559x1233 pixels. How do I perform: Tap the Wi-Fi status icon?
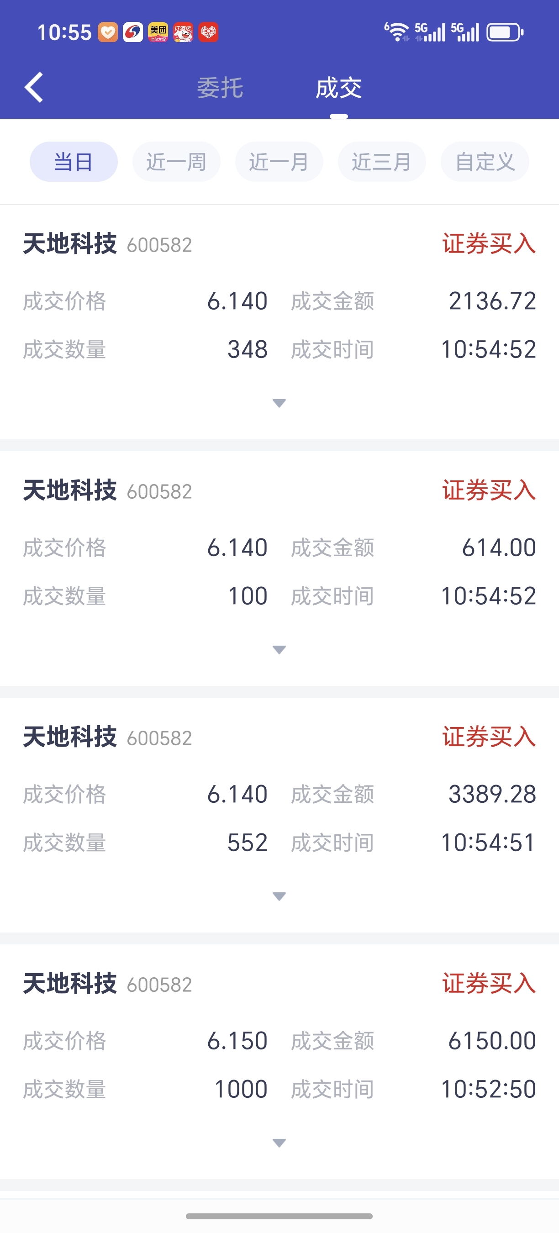pos(397,32)
